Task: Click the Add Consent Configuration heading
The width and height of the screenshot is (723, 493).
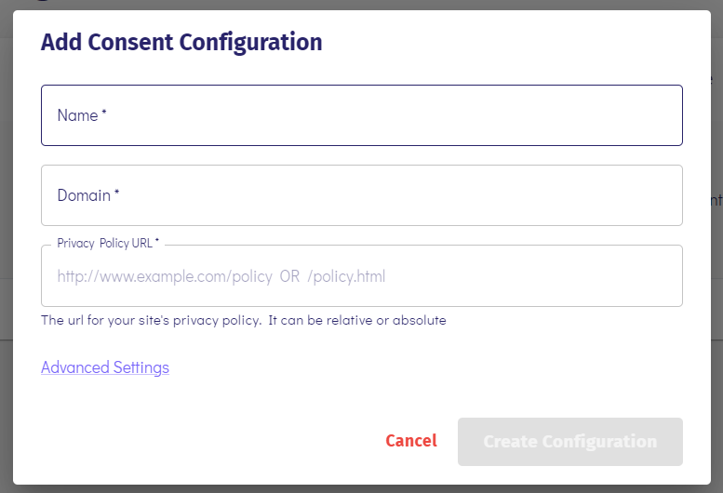Action: [181, 43]
